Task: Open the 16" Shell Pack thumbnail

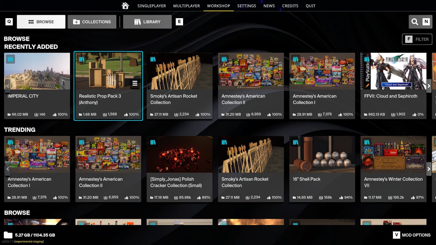Action: coord(322,154)
